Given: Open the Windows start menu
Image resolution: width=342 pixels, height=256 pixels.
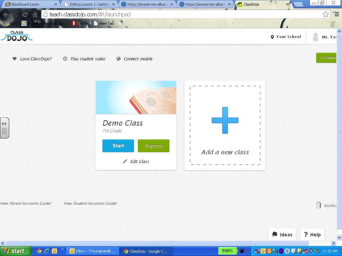Looking at the screenshot, I should [x=16, y=251].
